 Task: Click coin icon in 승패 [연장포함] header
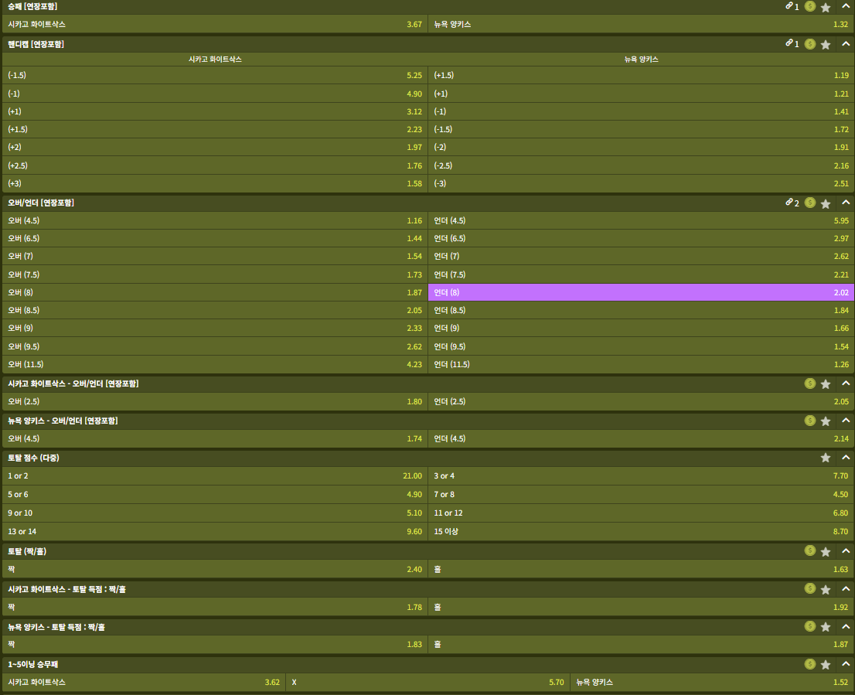click(x=810, y=6)
